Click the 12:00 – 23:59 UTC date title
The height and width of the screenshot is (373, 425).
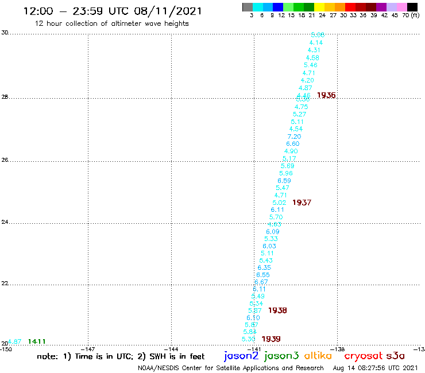click(x=113, y=11)
